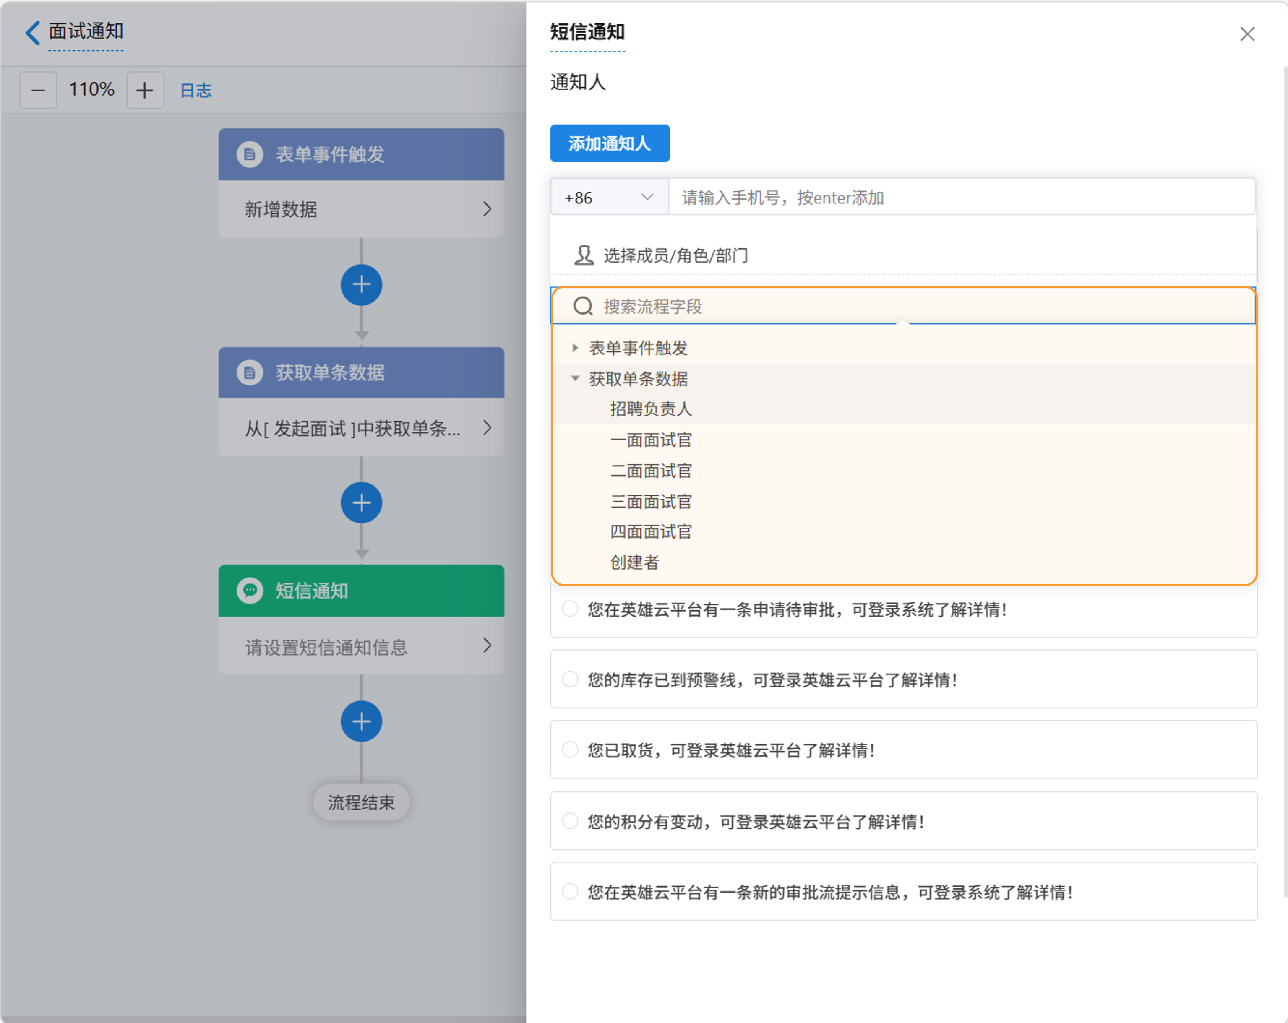1288x1023 pixels.
Task: Add a node after the 获取单条数据 node
Action: pyautogui.click(x=361, y=503)
